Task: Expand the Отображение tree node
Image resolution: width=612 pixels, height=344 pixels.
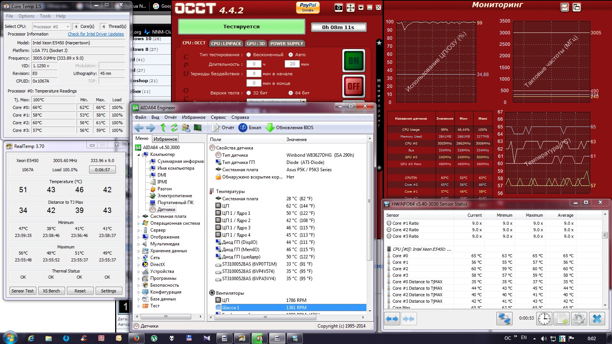Action: [x=138, y=237]
